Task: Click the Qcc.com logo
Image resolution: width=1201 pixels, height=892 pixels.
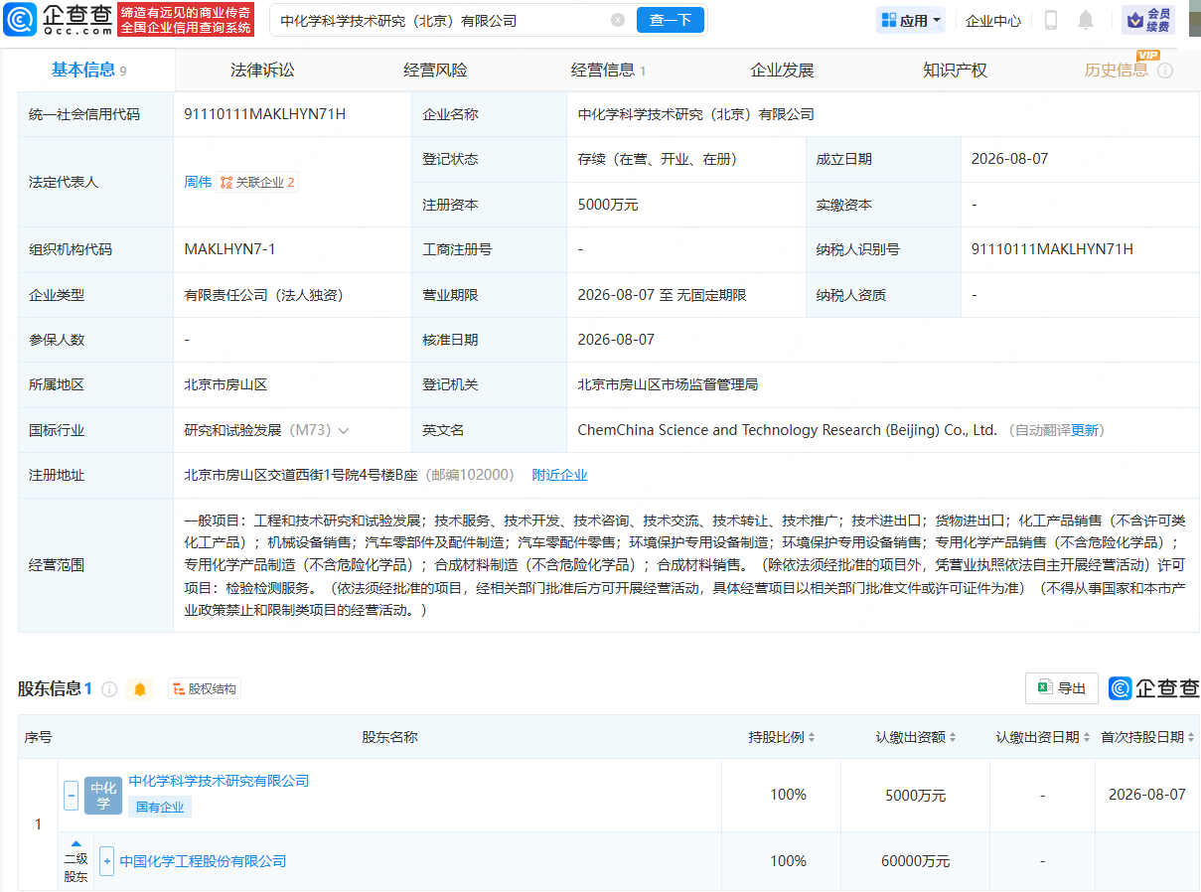Action: 58,19
